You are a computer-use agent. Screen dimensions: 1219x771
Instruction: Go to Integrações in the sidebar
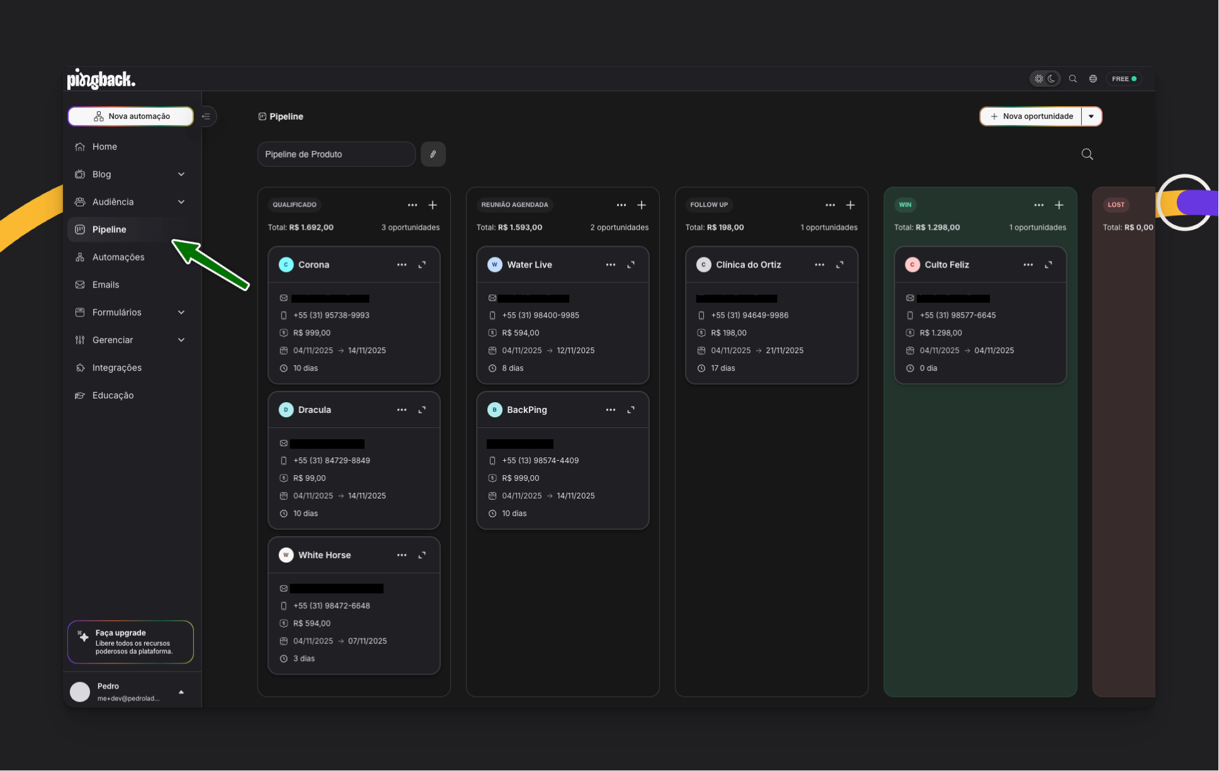pyautogui.click(x=117, y=368)
